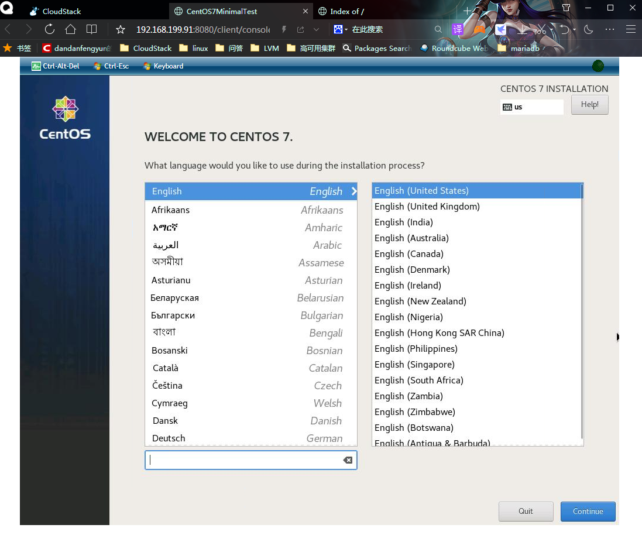The height and width of the screenshot is (552, 642).
Task: Click the share page icon in the address bar
Action: click(301, 29)
